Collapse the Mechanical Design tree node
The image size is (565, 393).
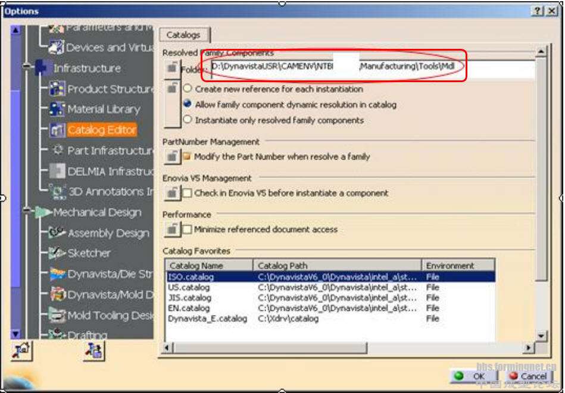(x=27, y=212)
